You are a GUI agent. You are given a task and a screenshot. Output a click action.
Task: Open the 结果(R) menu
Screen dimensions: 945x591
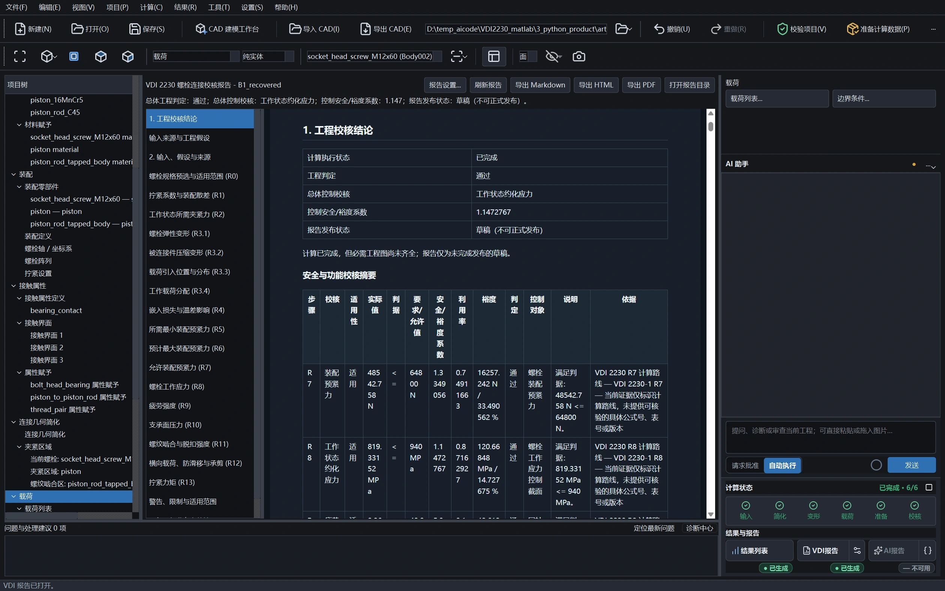pos(185,7)
